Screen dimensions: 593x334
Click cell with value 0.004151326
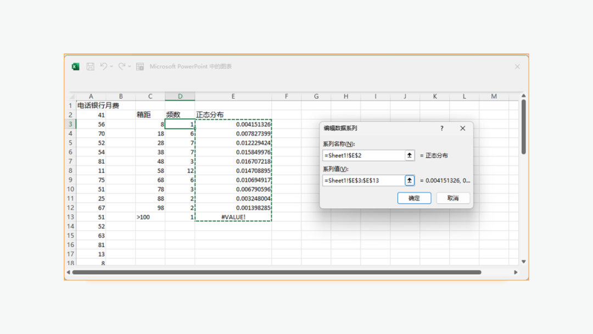(233, 124)
